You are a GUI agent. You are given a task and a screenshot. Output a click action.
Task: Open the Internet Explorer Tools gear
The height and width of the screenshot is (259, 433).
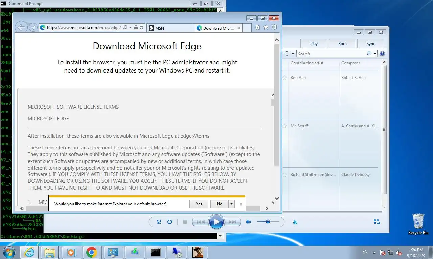pyautogui.click(x=274, y=27)
